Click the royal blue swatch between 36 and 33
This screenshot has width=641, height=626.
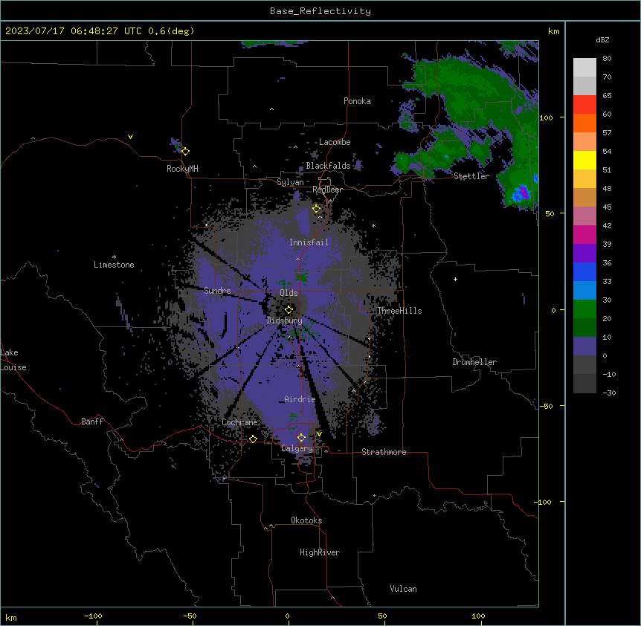tap(584, 271)
